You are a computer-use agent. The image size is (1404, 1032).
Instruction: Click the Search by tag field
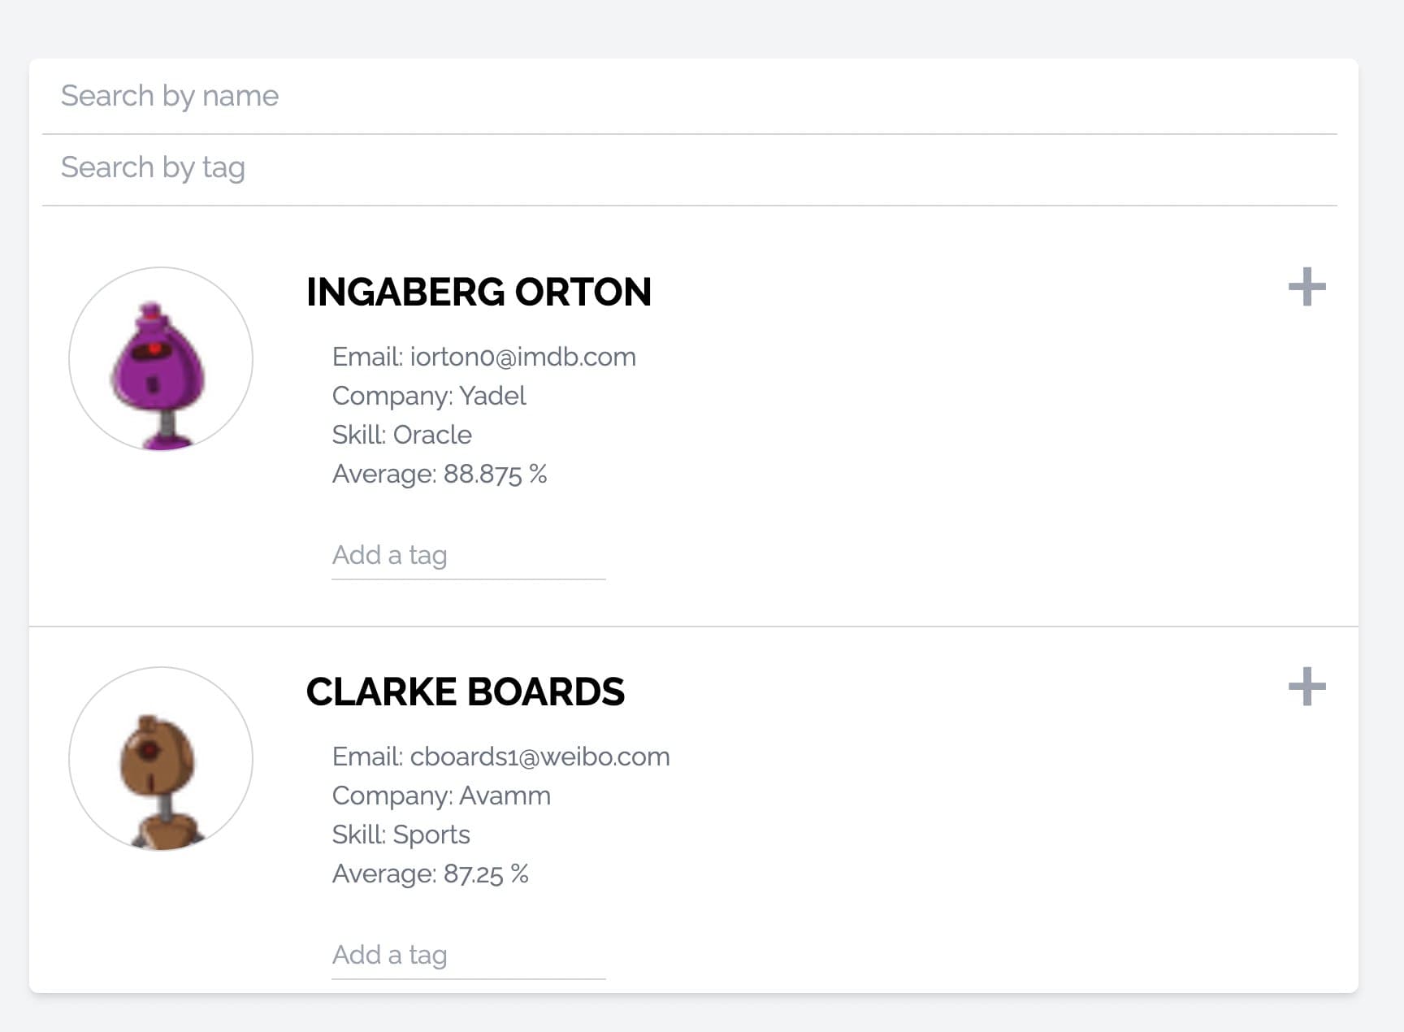(x=689, y=168)
